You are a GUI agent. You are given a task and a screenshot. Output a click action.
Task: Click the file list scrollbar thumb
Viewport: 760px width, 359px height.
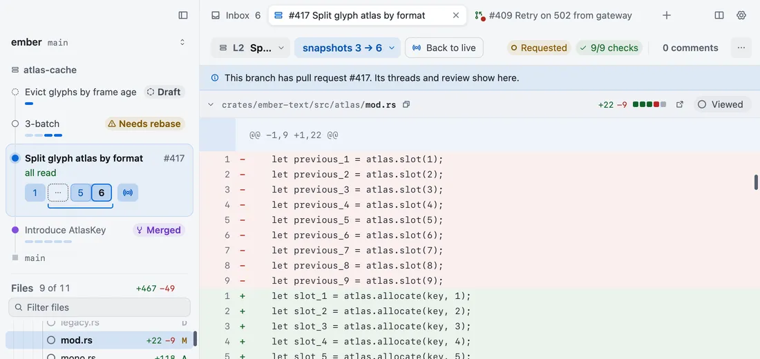pos(195,339)
